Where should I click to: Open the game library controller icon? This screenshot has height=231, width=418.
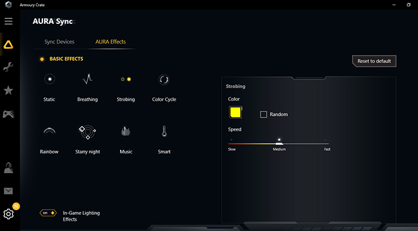pos(8,114)
